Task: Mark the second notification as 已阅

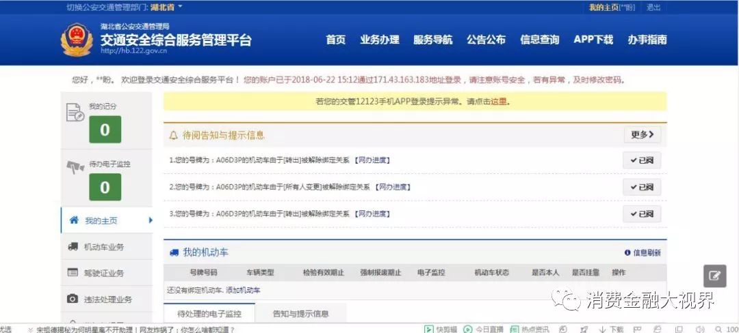Action: [x=642, y=187]
